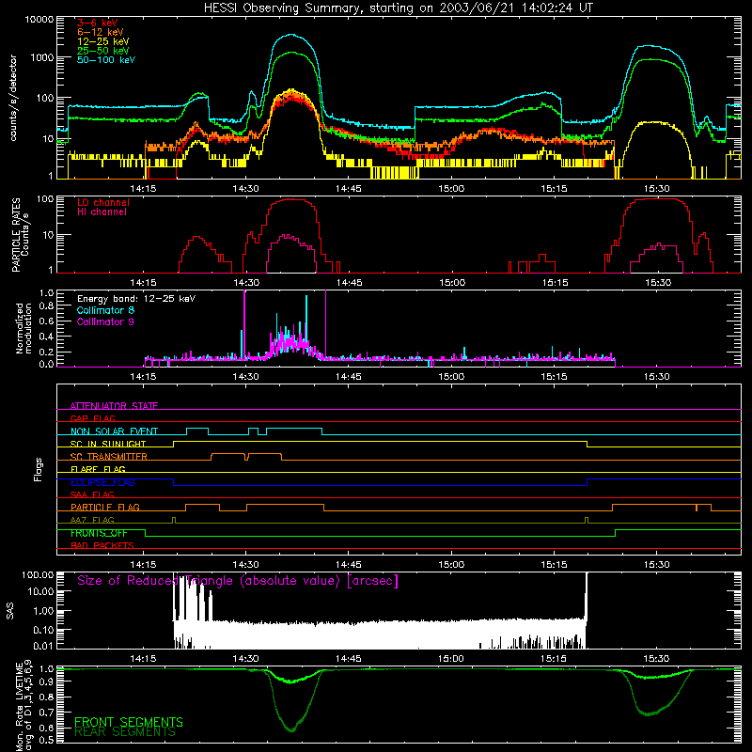Select the 3-6 keV legend label
The width and height of the screenshot is (752, 752).
98,23
